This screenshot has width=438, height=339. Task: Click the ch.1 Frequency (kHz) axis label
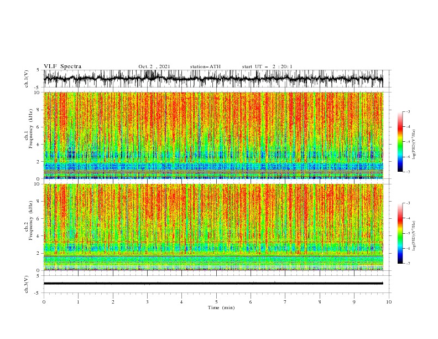pyautogui.click(x=29, y=129)
